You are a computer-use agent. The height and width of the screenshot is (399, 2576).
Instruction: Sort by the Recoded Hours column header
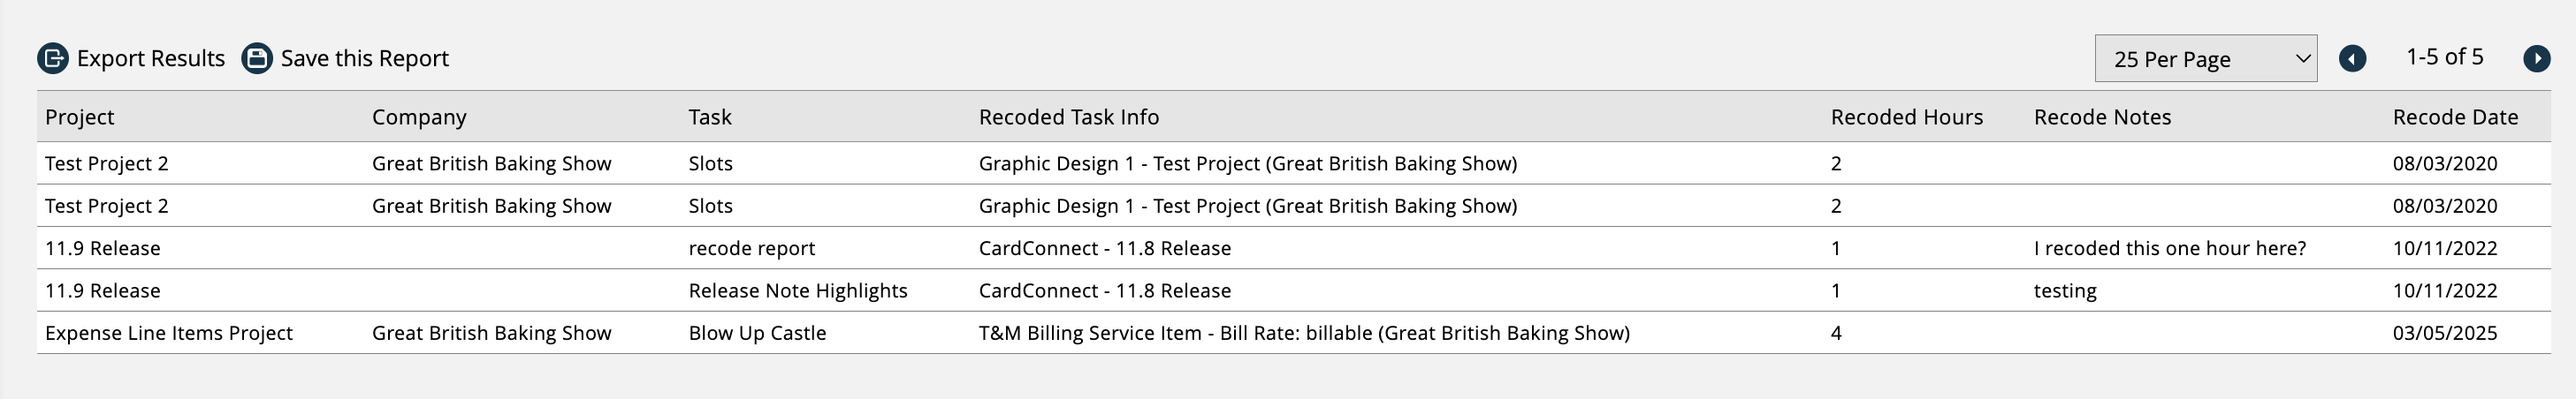(x=1906, y=117)
